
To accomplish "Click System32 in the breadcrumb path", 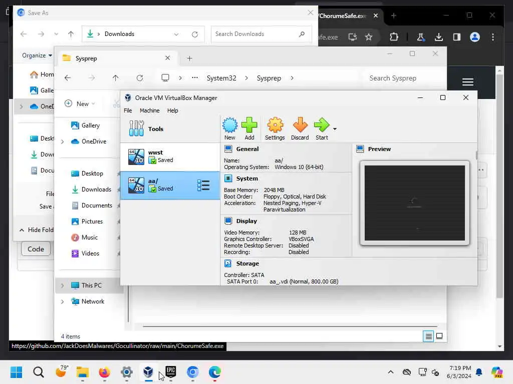I will 221,78.
